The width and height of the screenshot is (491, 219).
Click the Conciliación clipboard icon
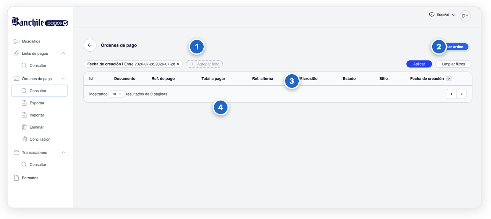24,139
